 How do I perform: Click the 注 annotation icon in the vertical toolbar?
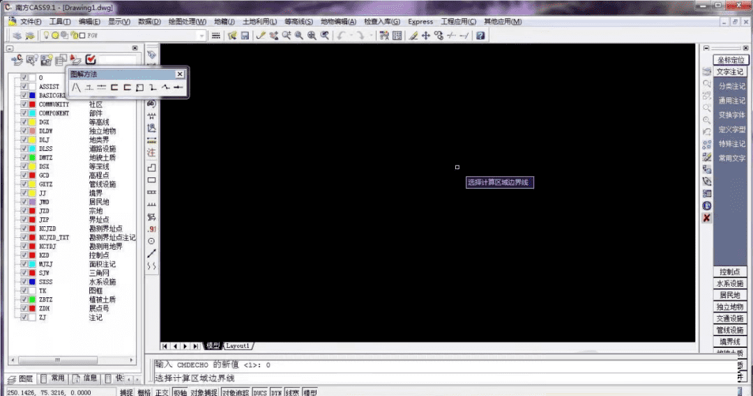pyautogui.click(x=151, y=152)
